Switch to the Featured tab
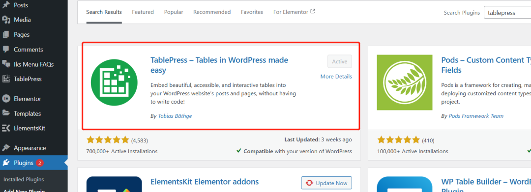531x192 pixels. point(143,12)
